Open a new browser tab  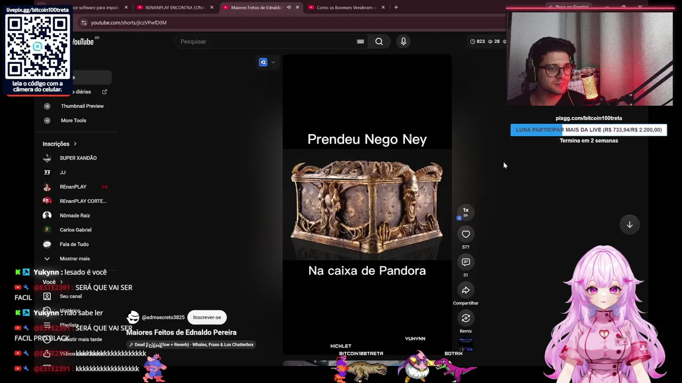coord(396,7)
